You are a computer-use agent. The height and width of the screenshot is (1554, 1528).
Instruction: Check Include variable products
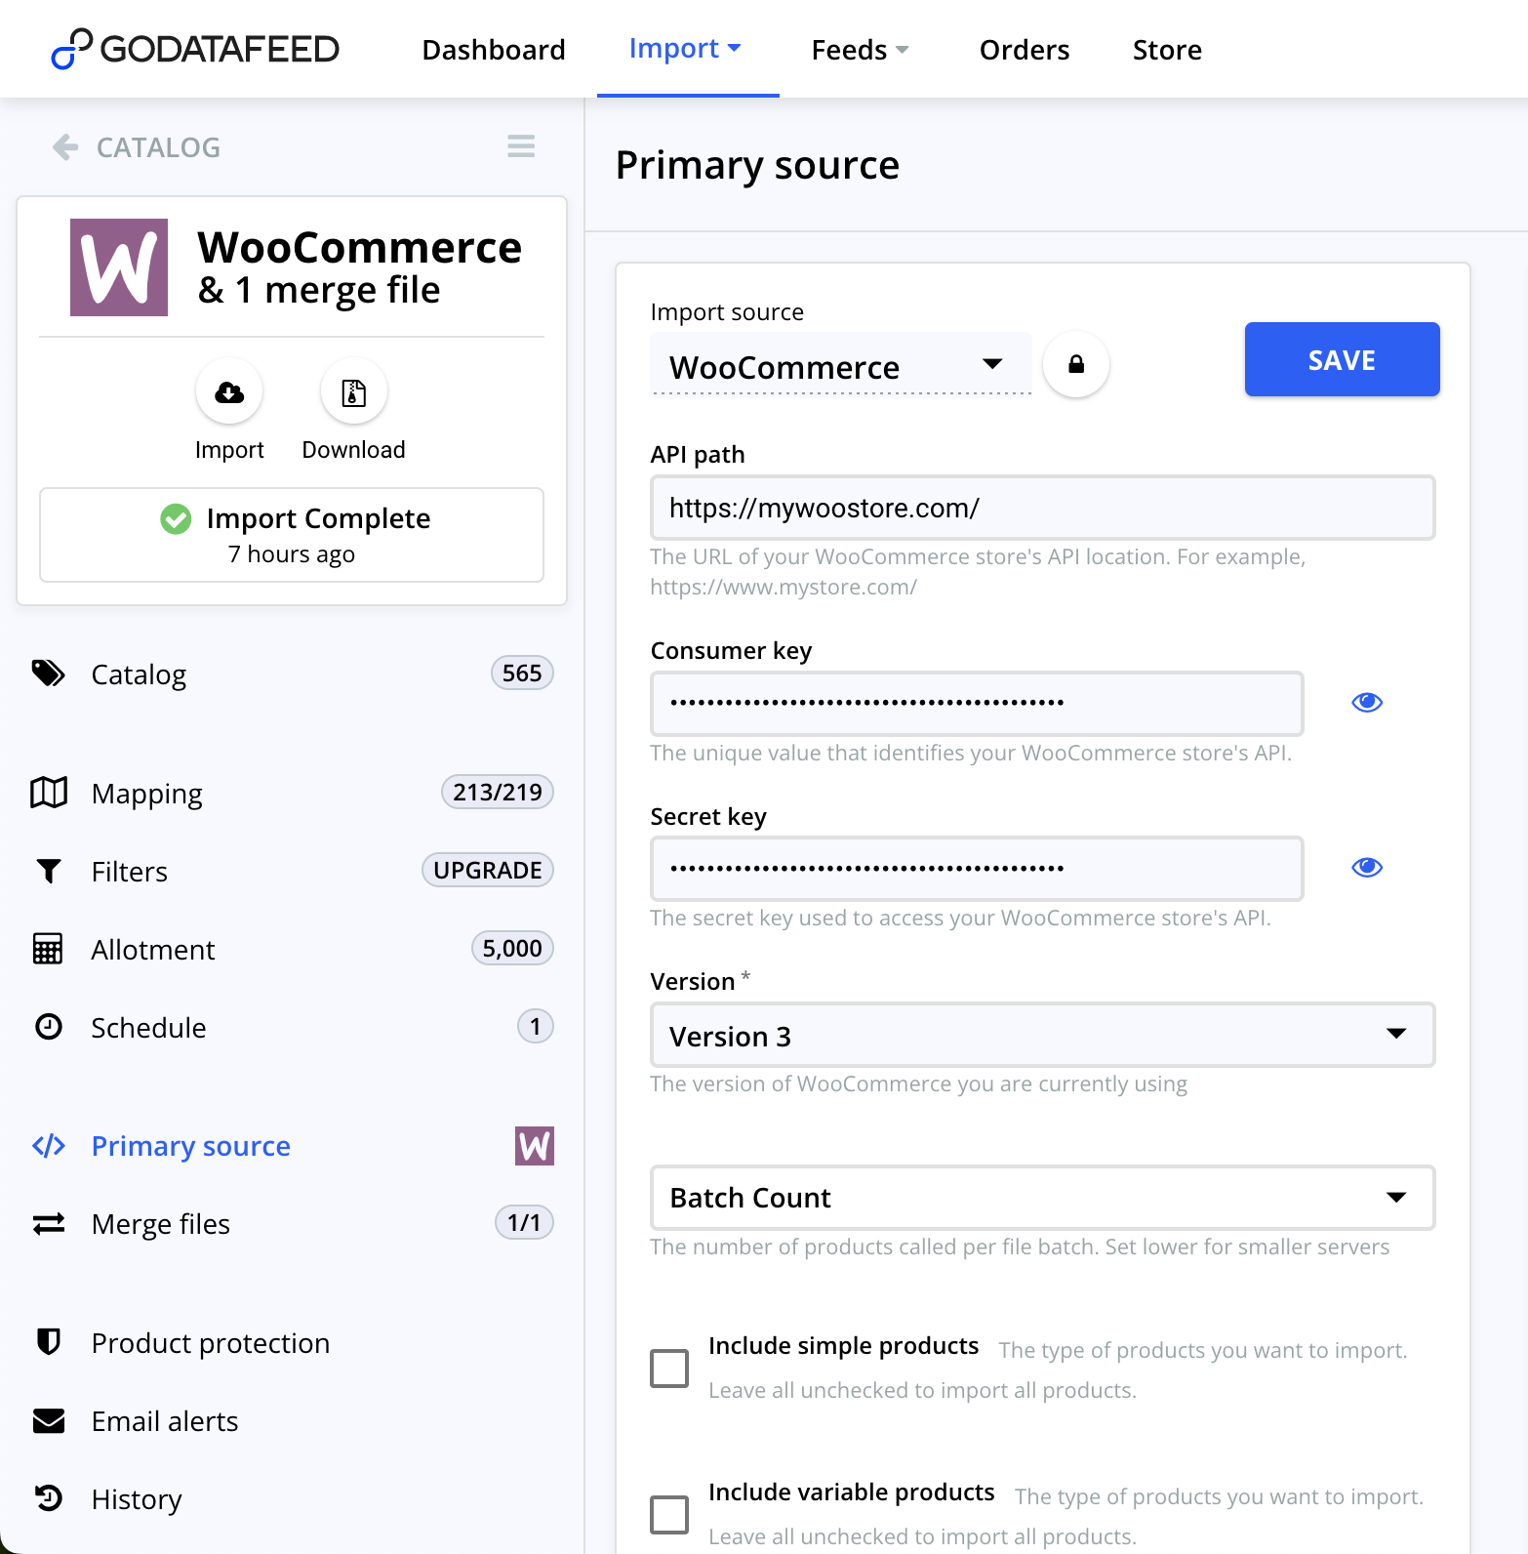coord(668,1514)
